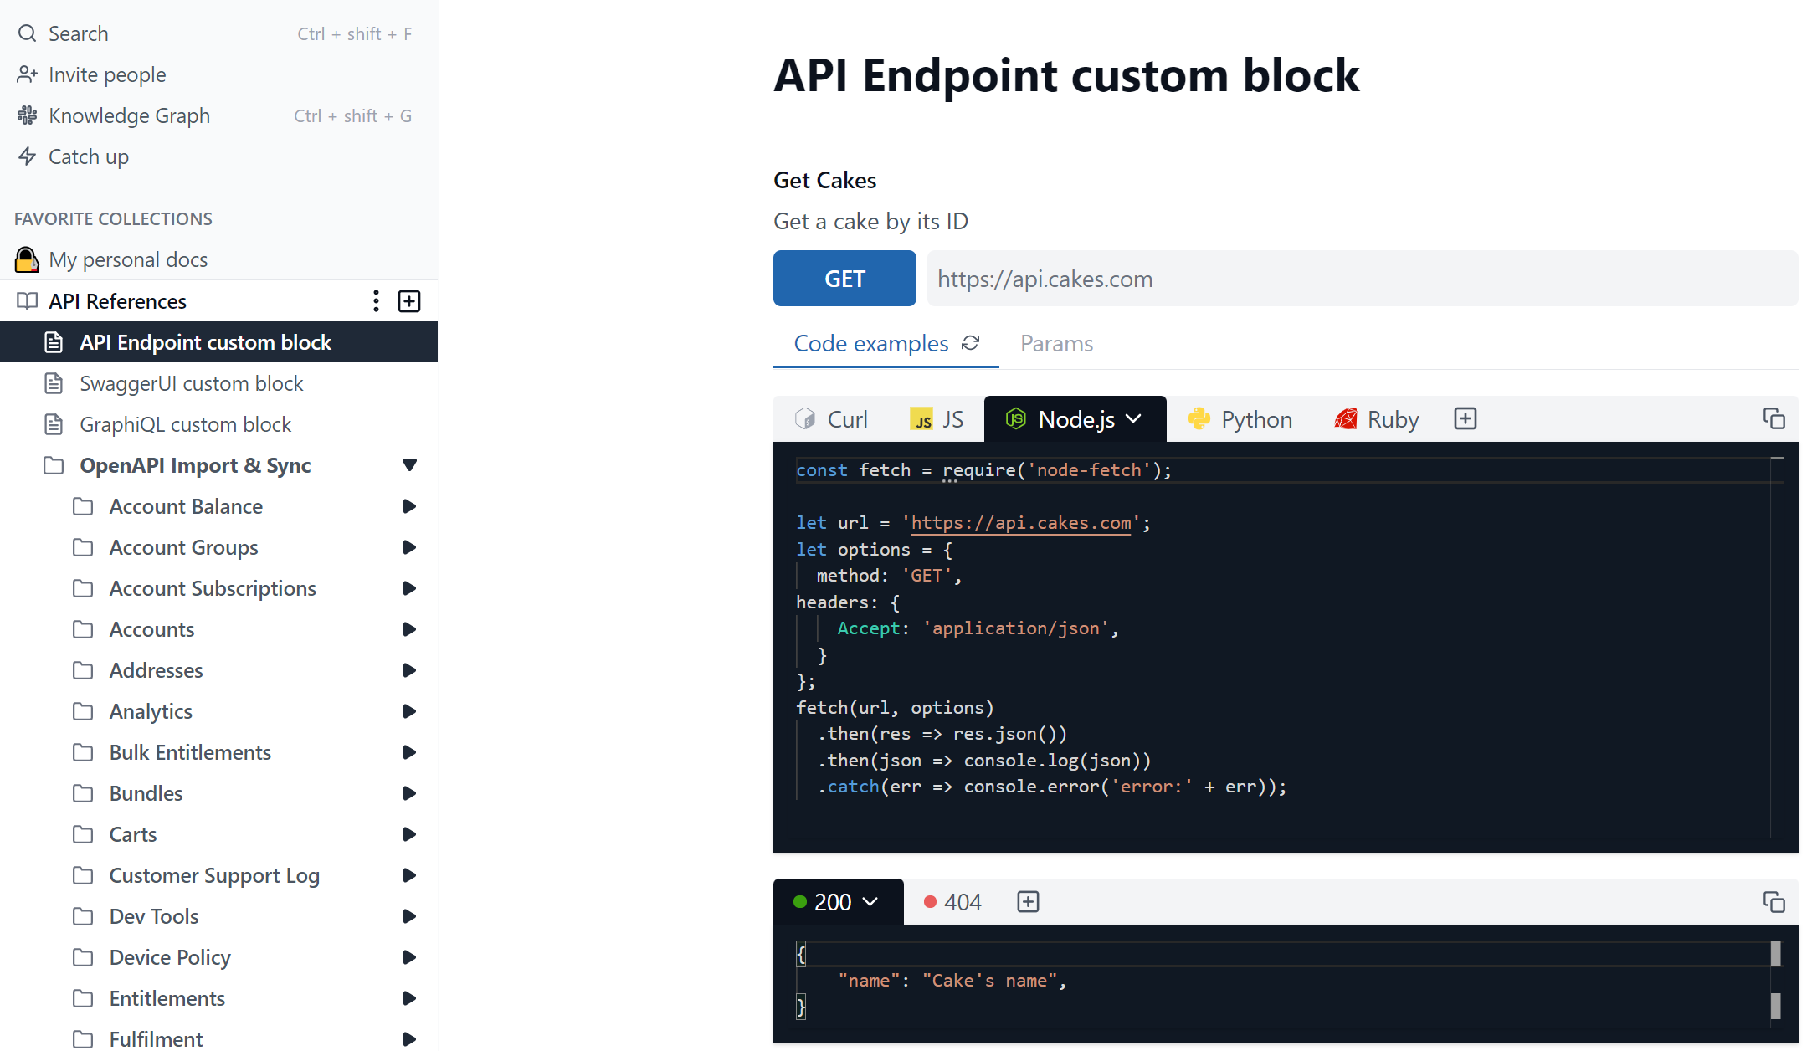
Task: Collapse the OpenAPI Import & Sync folder
Action: (409, 465)
